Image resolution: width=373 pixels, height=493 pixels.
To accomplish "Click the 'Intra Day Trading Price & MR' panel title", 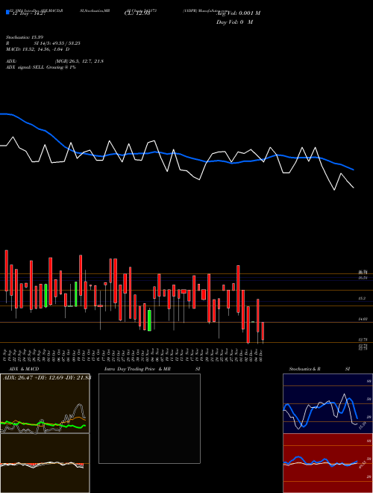I will (x=137, y=369).
